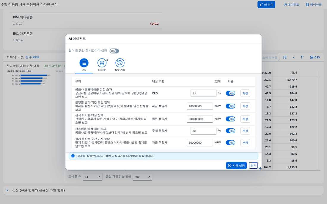Open the 원천 라인 읽는 단위 dropdown

(142, 177)
